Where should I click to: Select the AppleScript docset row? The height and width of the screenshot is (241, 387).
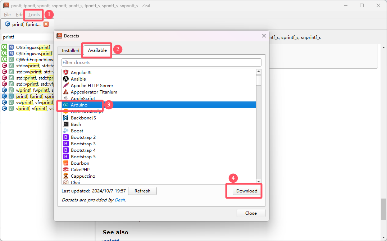coord(159,98)
